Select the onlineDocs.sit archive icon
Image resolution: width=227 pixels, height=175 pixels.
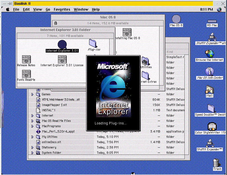tap(38, 142)
